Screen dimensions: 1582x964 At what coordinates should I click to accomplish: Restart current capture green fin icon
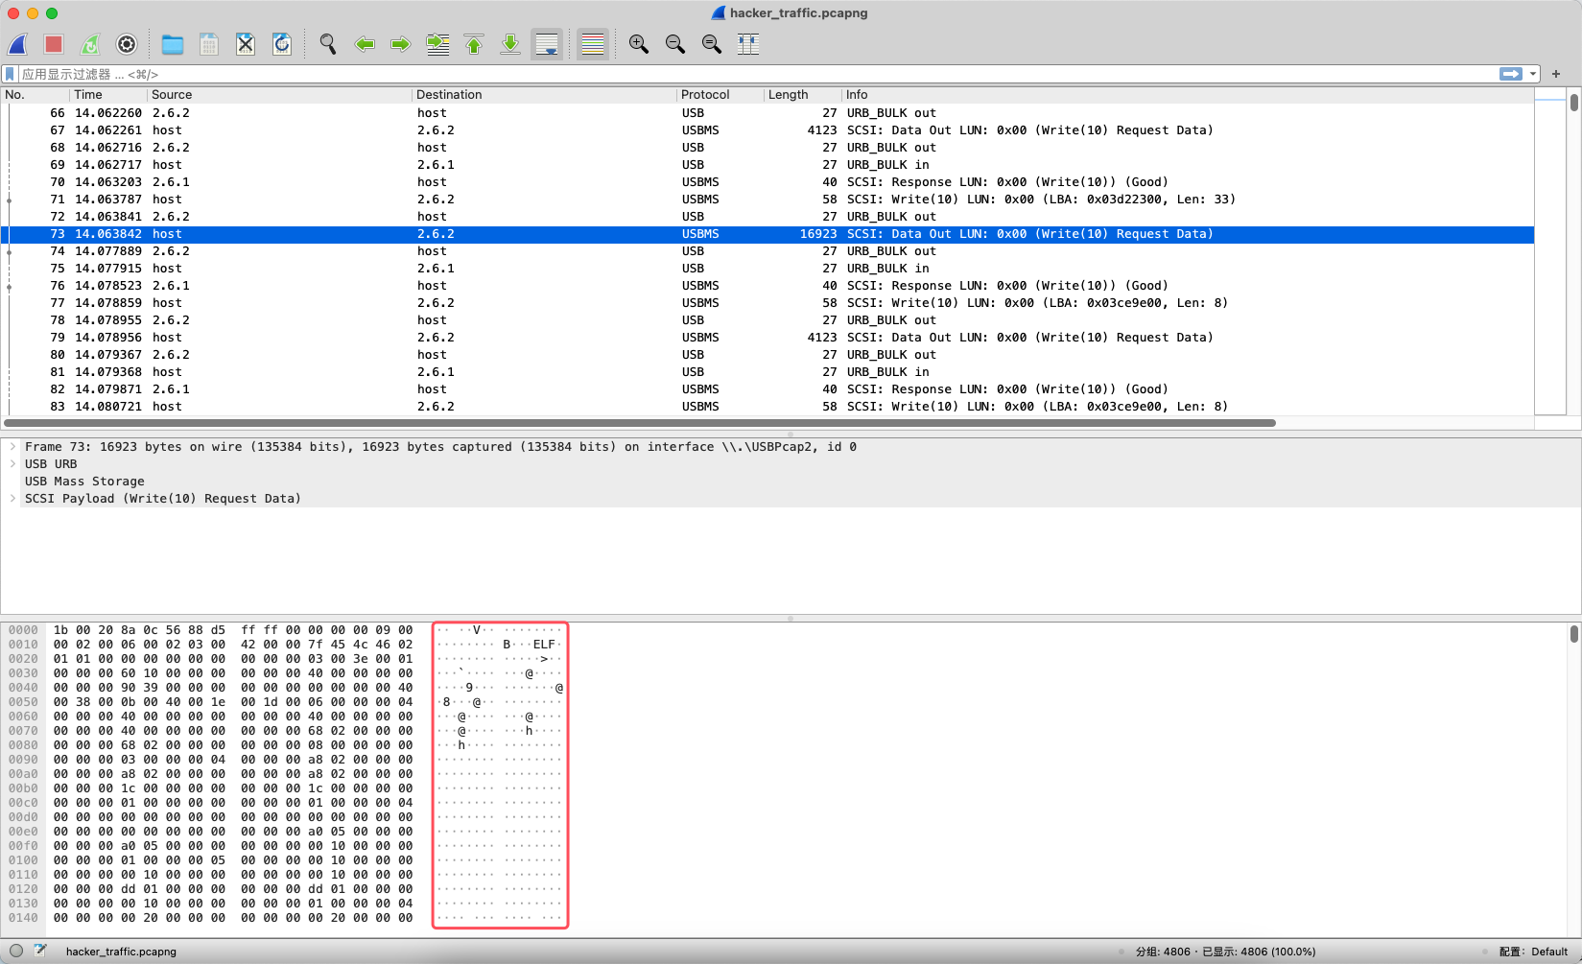90,44
